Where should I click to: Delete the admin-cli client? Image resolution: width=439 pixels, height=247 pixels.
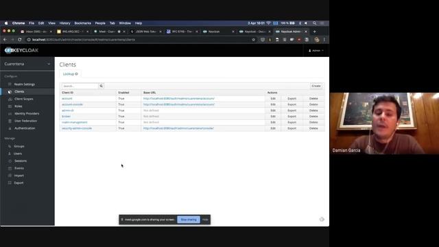click(313, 110)
